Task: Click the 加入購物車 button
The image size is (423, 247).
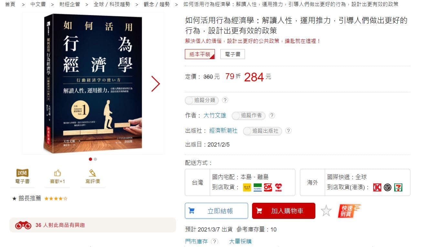Action: [x=284, y=211]
